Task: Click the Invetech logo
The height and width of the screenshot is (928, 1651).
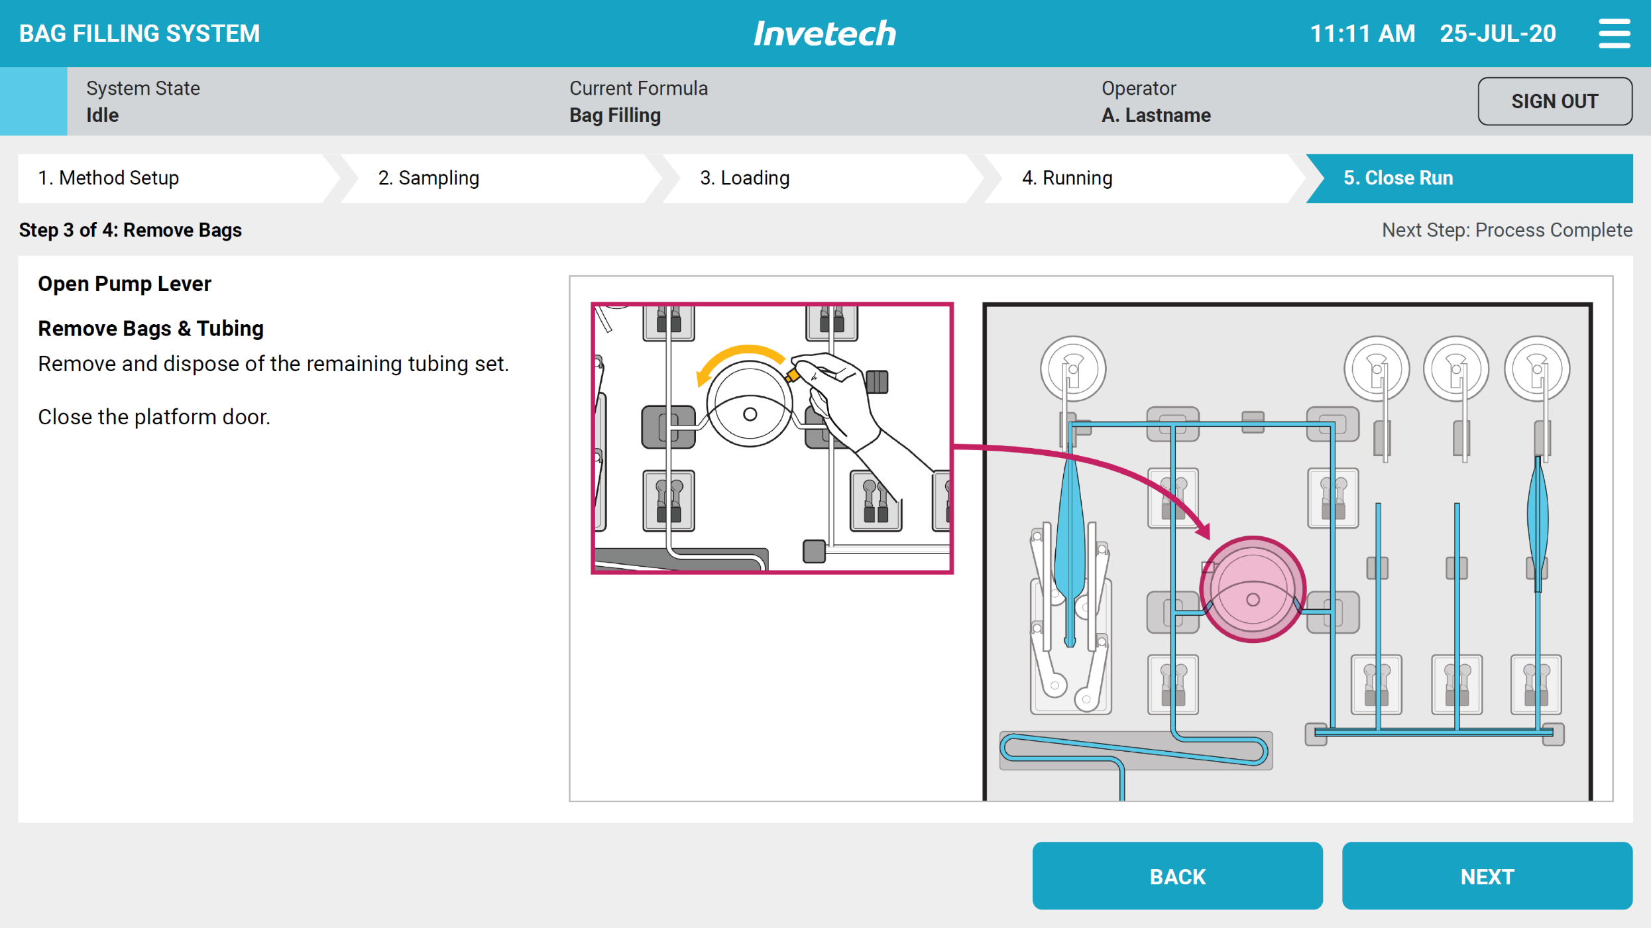Action: (825, 33)
